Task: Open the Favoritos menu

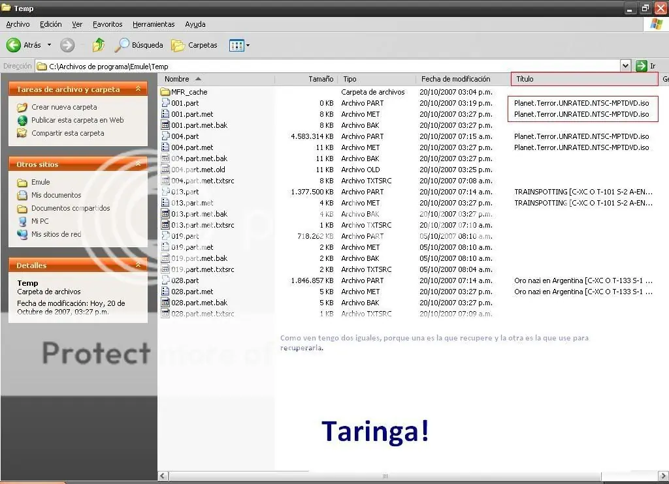Action: pyautogui.click(x=108, y=24)
